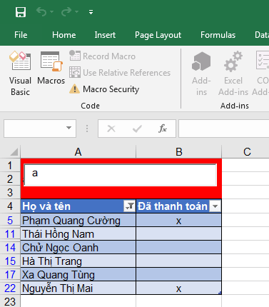Screen dimensions: 269x307
Task: Select column A header
Action: pos(78,152)
